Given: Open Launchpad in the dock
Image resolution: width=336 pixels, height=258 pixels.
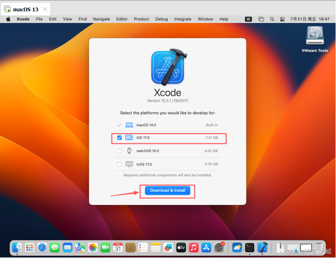Looking at the screenshot, I should tap(30, 248).
